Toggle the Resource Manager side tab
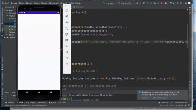 (2, 15)
